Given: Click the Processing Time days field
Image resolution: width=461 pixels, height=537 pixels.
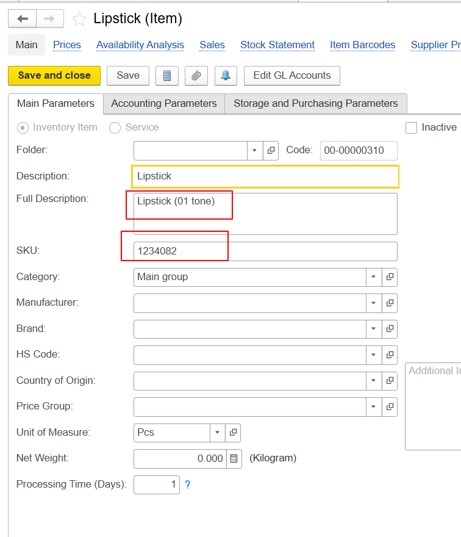Looking at the screenshot, I should point(157,485).
